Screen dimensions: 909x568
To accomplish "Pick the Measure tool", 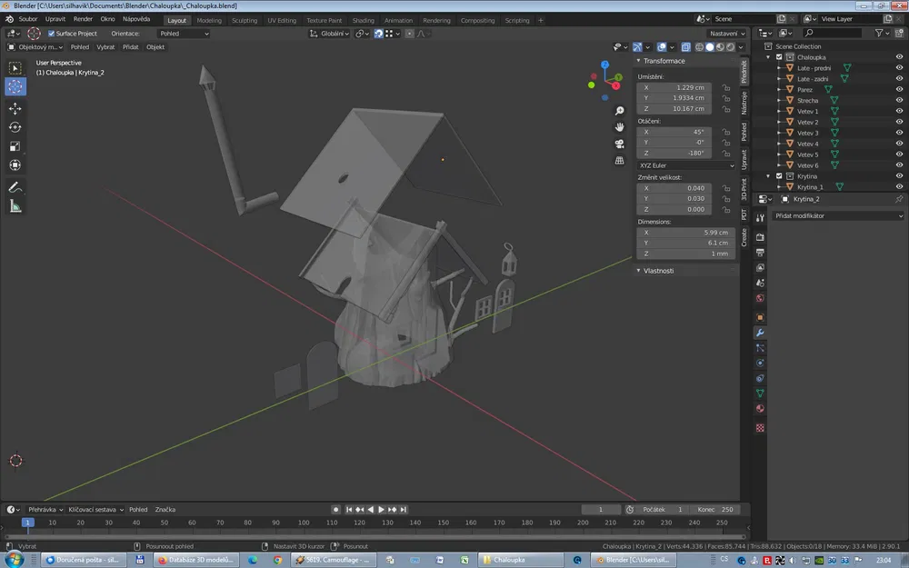I will [x=15, y=206].
